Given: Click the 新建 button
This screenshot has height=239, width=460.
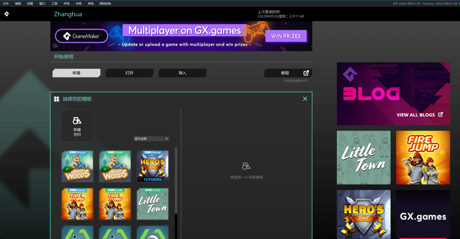Looking at the screenshot, I should 76,73.
